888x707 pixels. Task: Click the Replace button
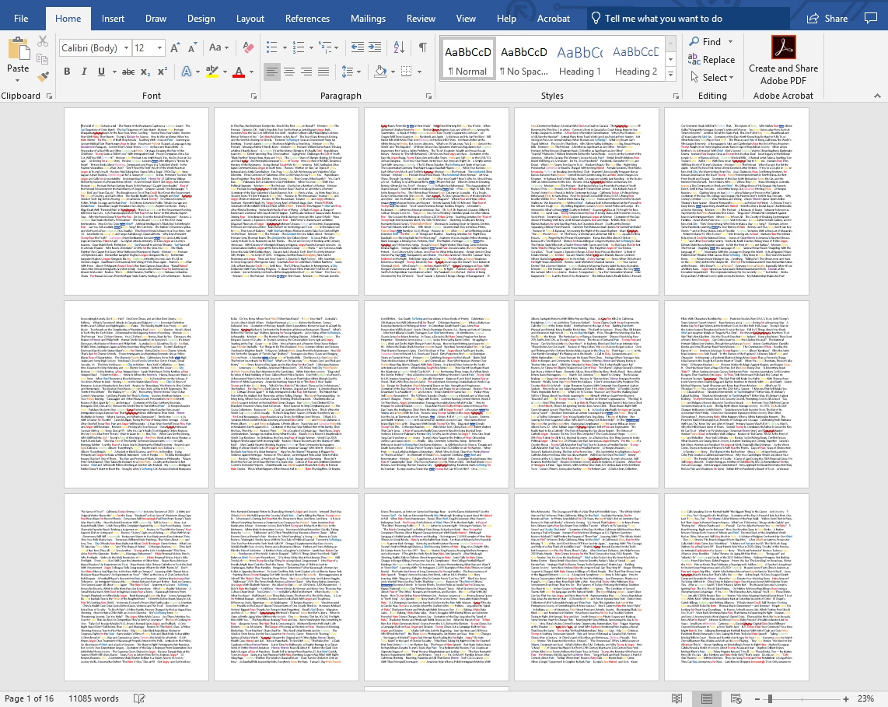[x=711, y=59]
